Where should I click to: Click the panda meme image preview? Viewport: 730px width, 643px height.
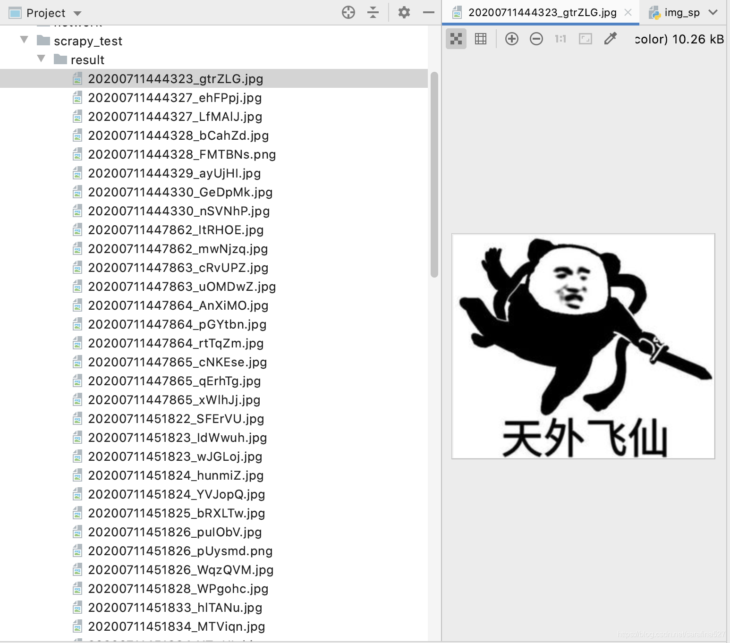click(583, 346)
